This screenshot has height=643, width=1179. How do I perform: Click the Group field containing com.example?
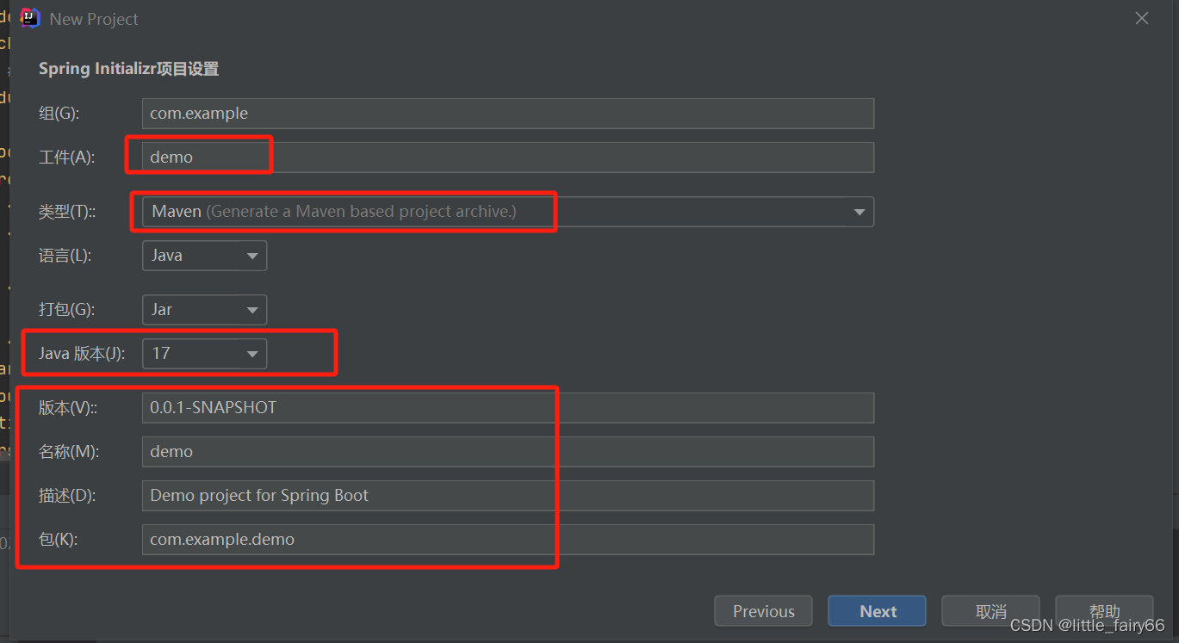[x=508, y=114]
